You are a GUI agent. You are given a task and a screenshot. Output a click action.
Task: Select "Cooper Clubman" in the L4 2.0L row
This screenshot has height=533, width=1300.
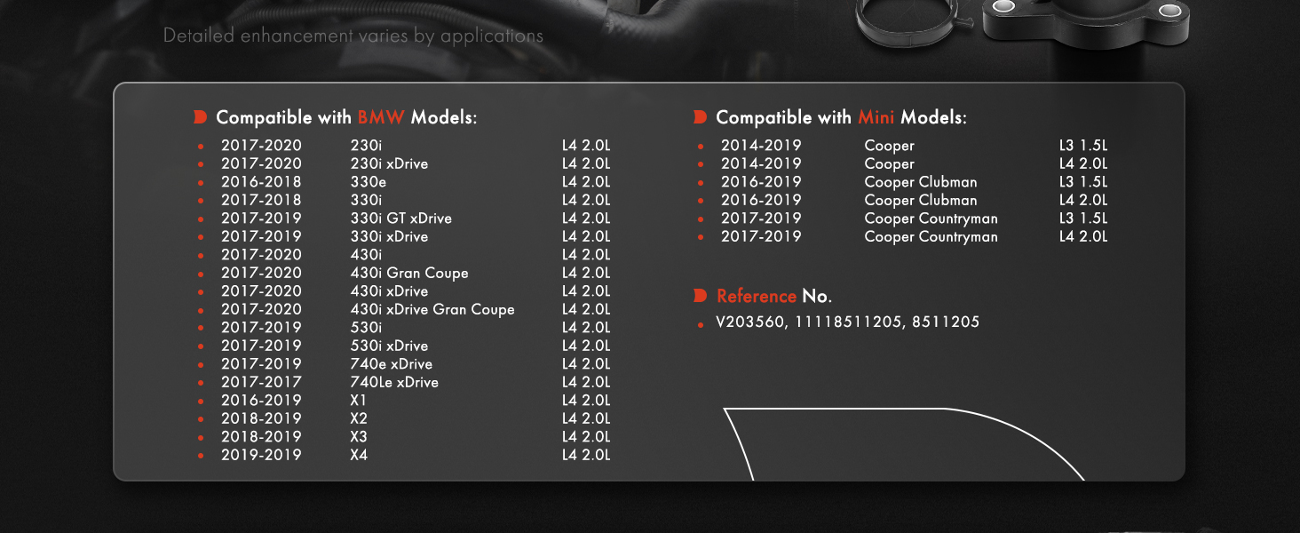[x=921, y=200]
